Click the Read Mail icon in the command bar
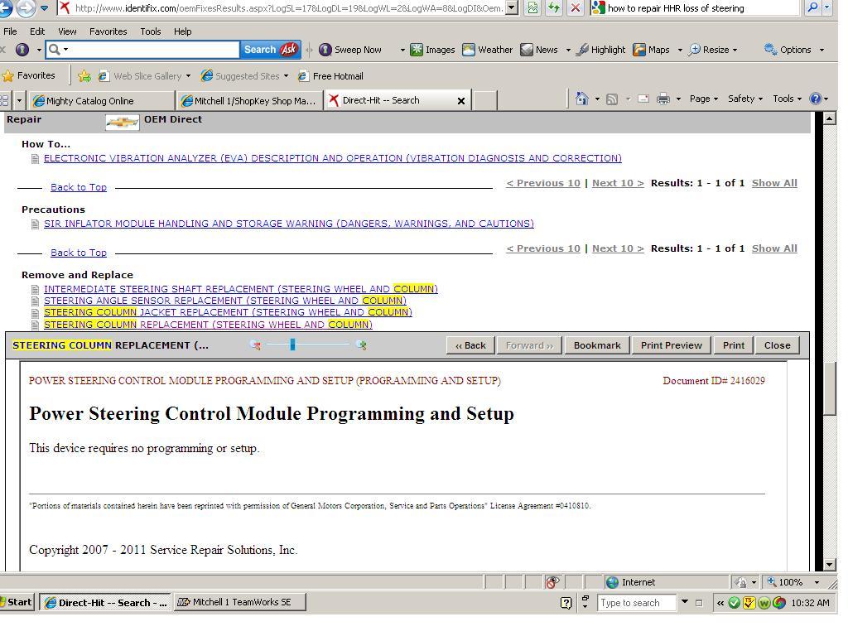Screen dimensions: 848x636 coord(643,99)
